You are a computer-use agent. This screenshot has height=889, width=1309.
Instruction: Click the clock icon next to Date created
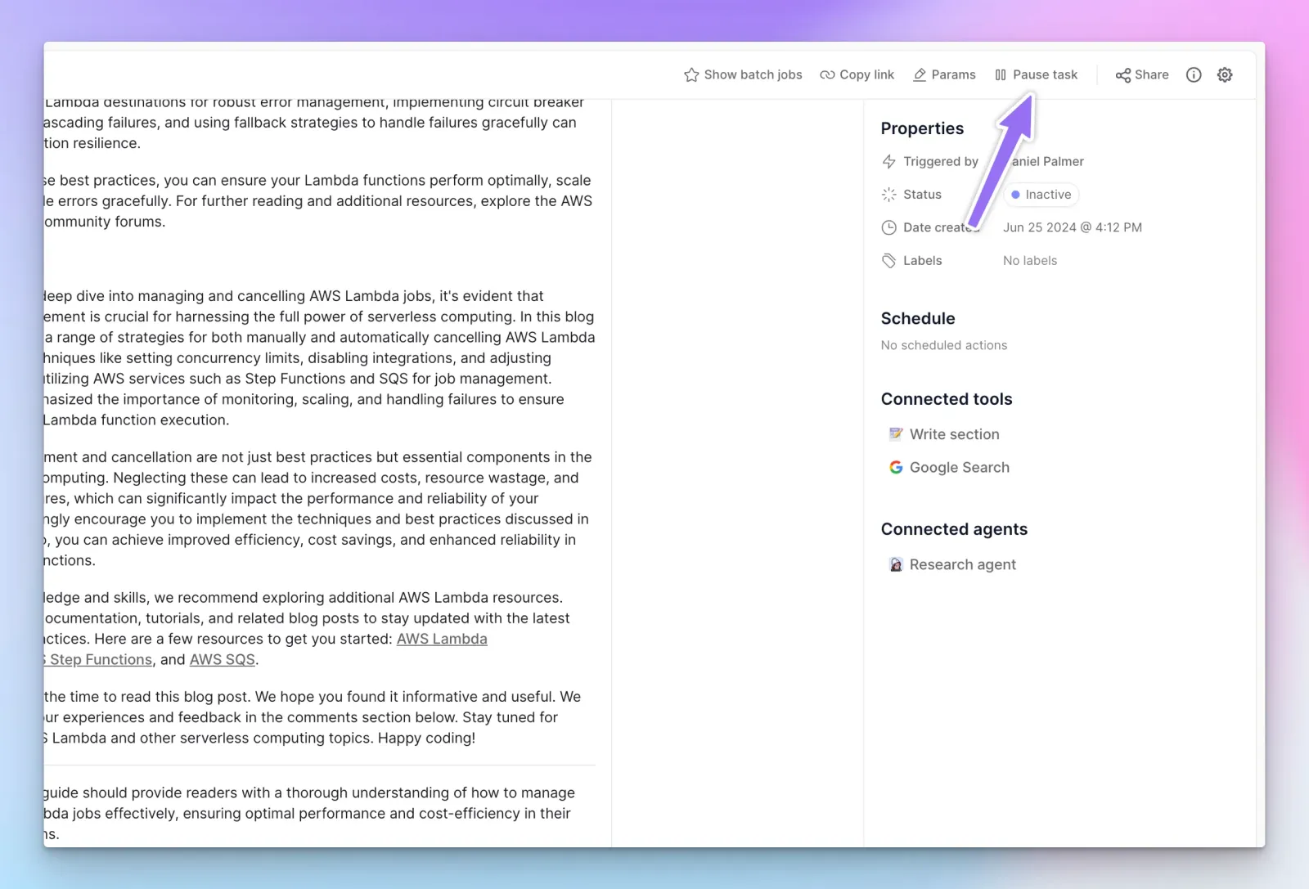[889, 227]
